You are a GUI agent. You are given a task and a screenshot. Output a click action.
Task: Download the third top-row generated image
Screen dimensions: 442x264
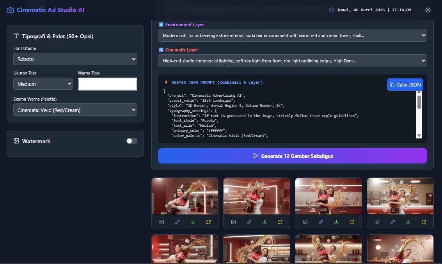(x=336, y=222)
